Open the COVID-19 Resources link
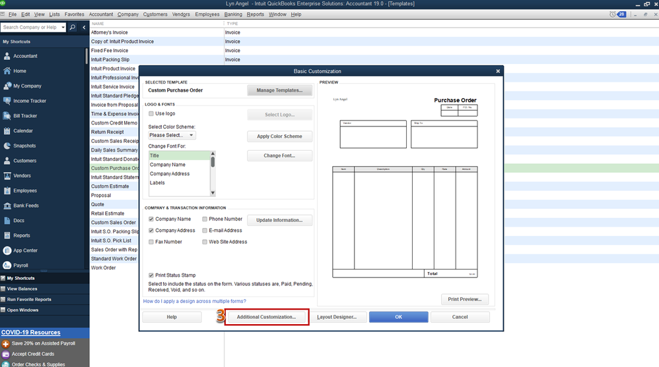Image resolution: width=659 pixels, height=367 pixels. [30, 332]
